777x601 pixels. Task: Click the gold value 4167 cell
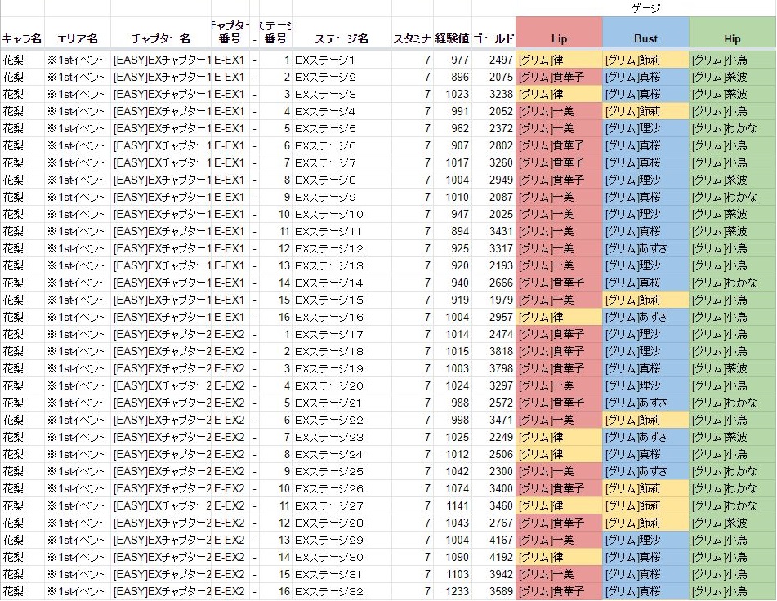point(493,541)
